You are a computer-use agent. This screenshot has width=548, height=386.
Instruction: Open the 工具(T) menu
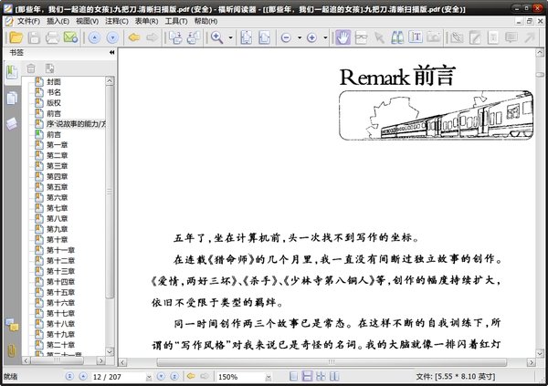click(175, 20)
